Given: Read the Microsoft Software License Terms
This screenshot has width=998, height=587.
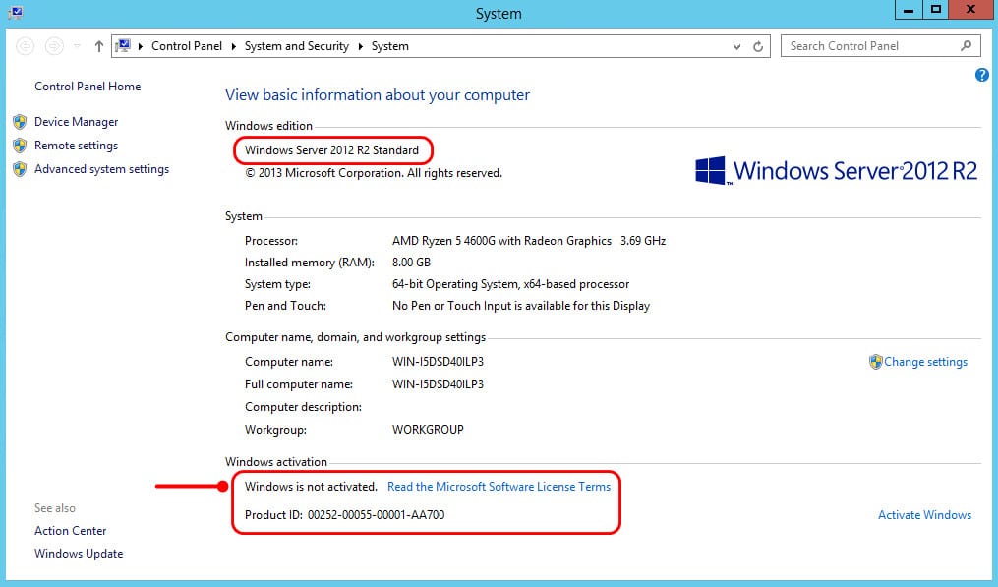Looking at the screenshot, I should click(499, 487).
